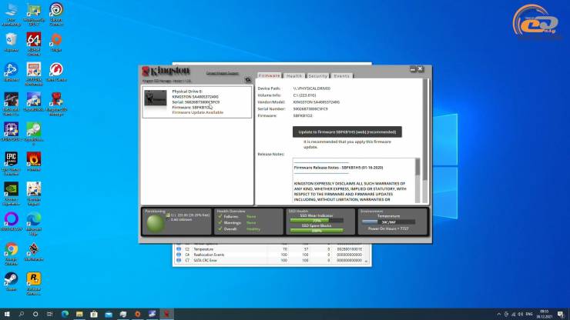This screenshot has width=570, height=320.
Task: Open File Explorer from taskbar
Action: (x=79, y=314)
